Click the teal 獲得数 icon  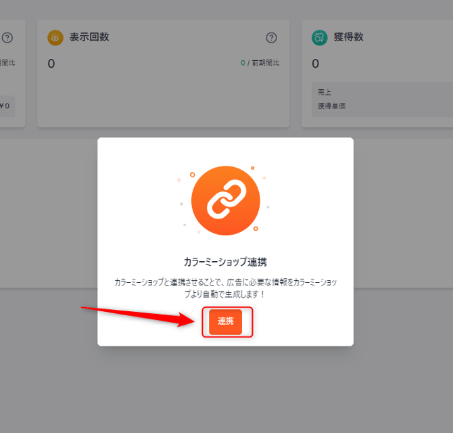point(320,38)
